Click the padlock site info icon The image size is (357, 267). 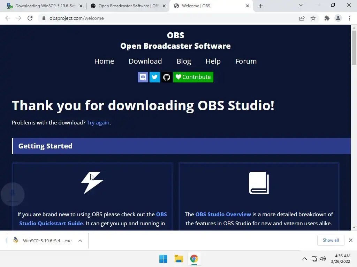click(x=44, y=18)
